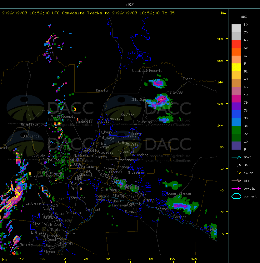Click the Manzano map label
Image resolution: width=260 pixels, height=263 pixels.
tap(26, 244)
